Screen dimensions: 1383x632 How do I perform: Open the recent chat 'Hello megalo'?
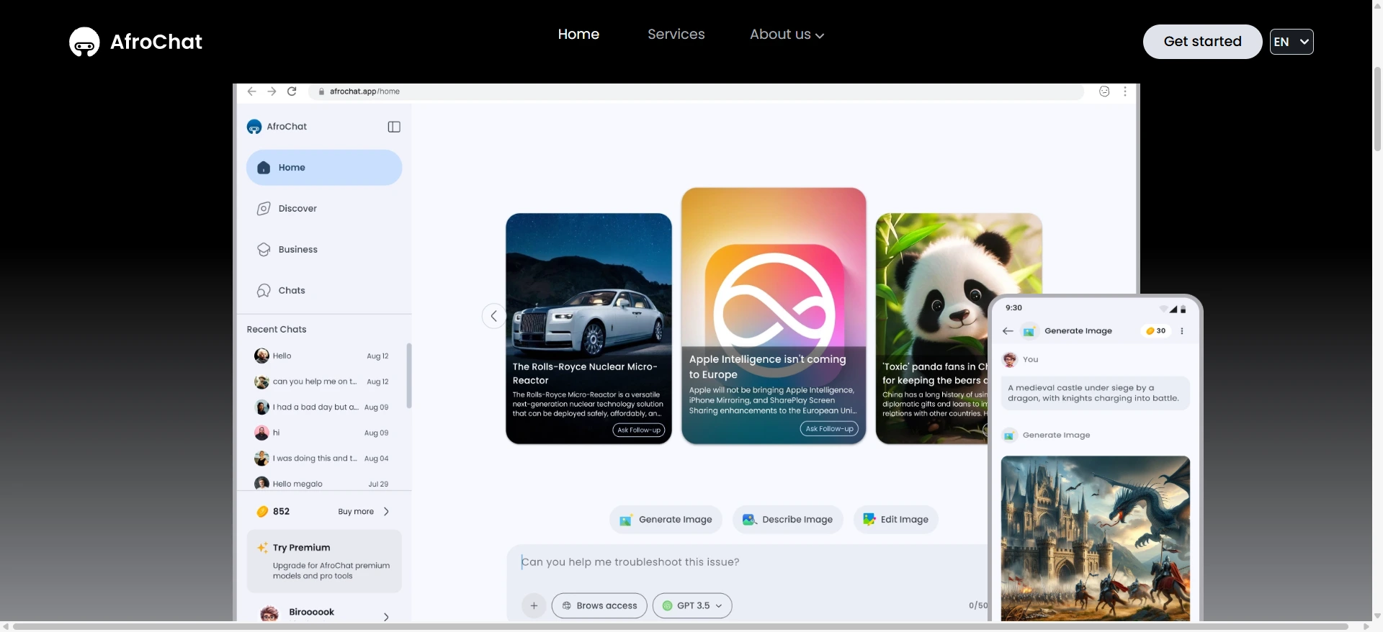[322, 484]
